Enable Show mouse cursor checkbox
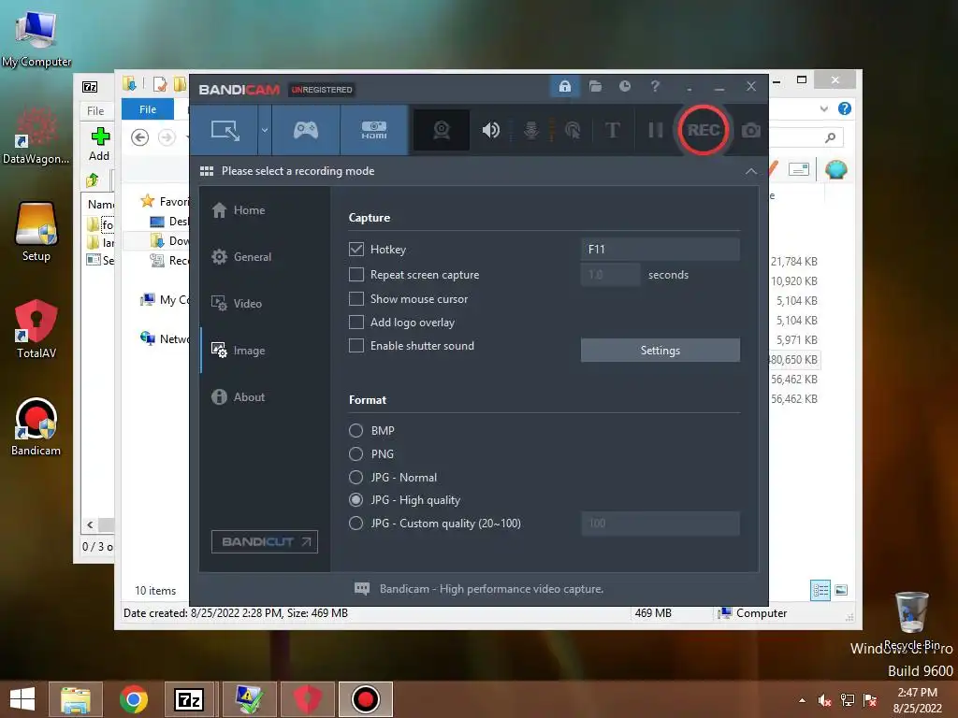Image resolution: width=958 pixels, height=718 pixels. 356,298
